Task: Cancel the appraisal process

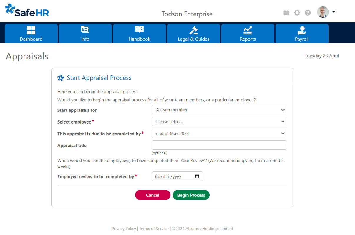Action: pyautogui.click(x=152, y=195)
